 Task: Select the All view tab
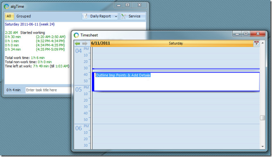(x=9, y=16)
